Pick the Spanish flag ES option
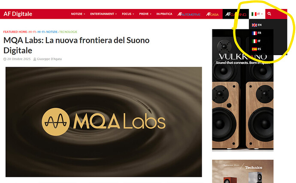The image size is (296, 183). 257,49
